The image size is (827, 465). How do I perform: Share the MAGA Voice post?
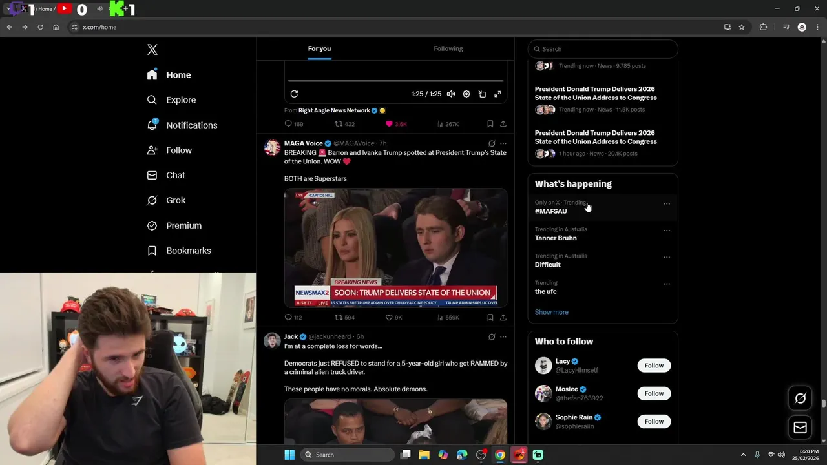[x=503, y=318]
